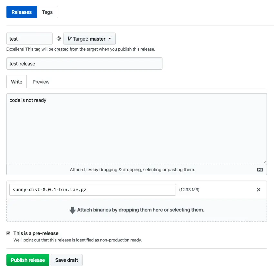
Task: Open the Preview tab
Action: tap(41, 82)
